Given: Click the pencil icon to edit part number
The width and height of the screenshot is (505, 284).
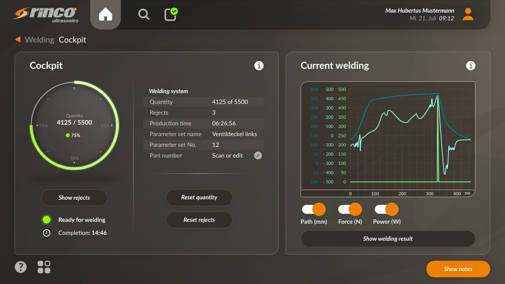Looking at the screenshot, I should coord(258,156).
